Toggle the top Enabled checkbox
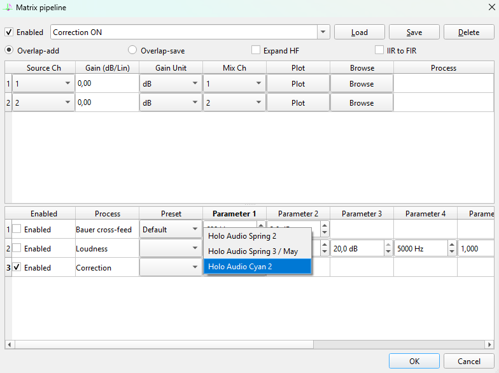The image size is (499, 373). [x=9, y=32]
